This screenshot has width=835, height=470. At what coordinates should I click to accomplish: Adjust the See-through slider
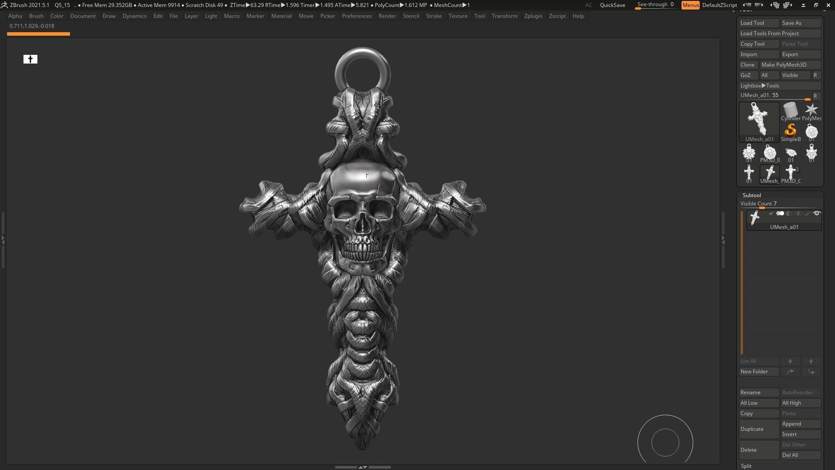pos(655,5)
